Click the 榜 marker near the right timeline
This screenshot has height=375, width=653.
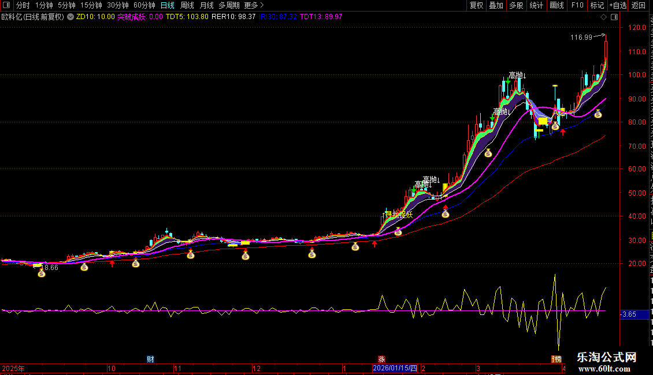556,359
